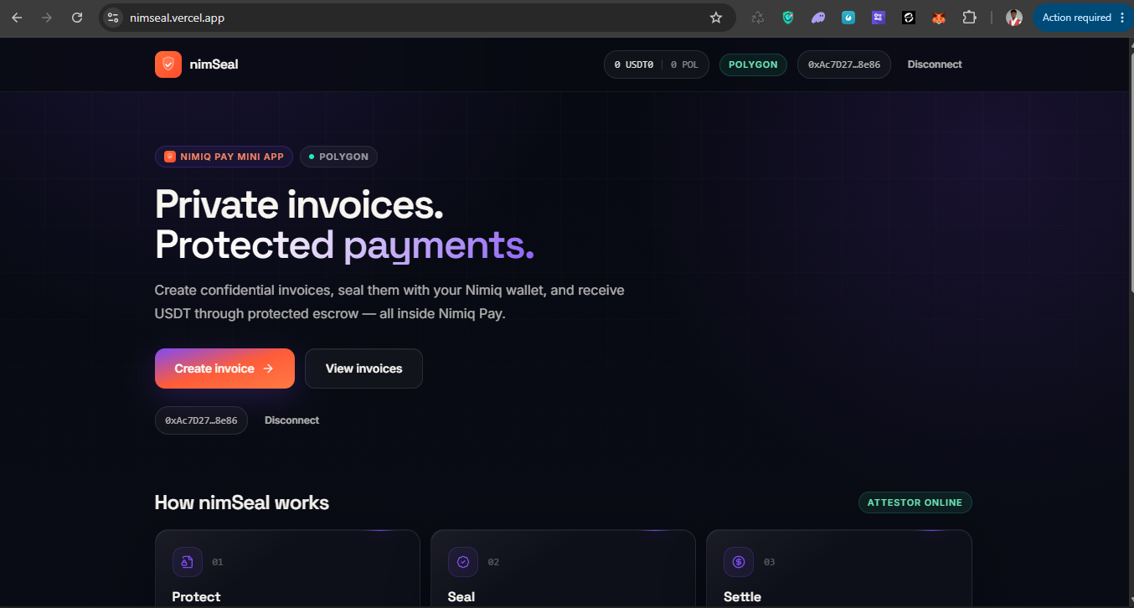Click the address bar URL nimseal.vercel.app

pos(177,18)
